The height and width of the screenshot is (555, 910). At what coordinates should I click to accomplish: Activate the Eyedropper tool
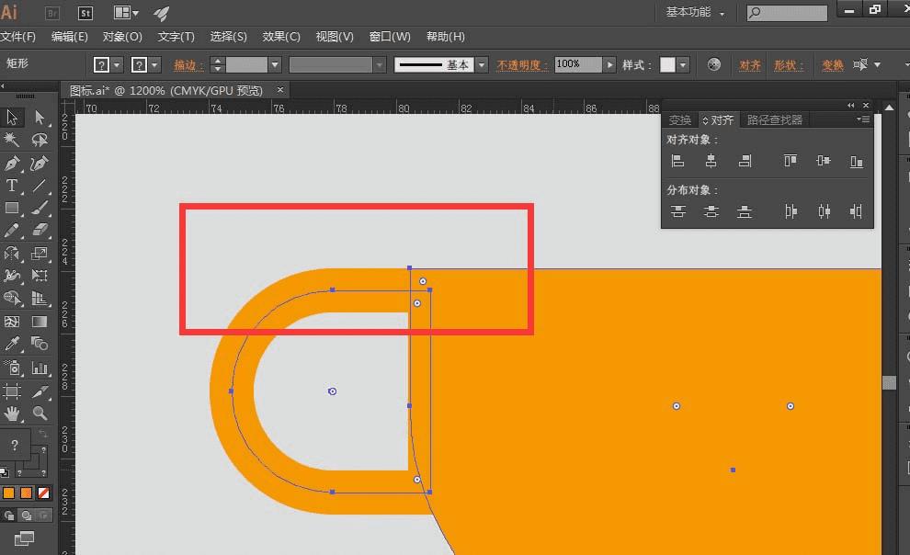coord(12,345)
